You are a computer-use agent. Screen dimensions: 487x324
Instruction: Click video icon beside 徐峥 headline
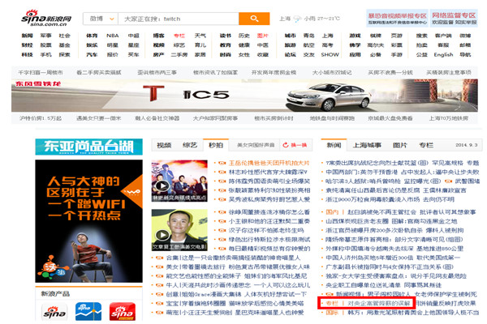pos(222,212)
